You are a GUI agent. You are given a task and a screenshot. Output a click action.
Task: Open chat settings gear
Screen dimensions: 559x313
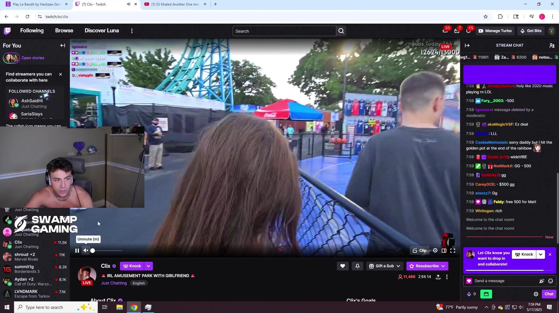pyautogui.click(x=536, y=294)
